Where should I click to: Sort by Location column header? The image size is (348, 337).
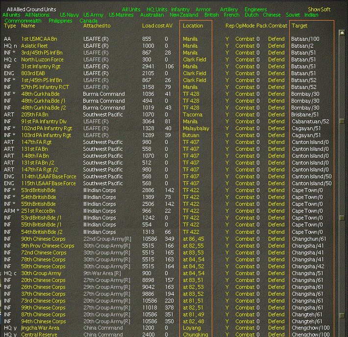193,26
